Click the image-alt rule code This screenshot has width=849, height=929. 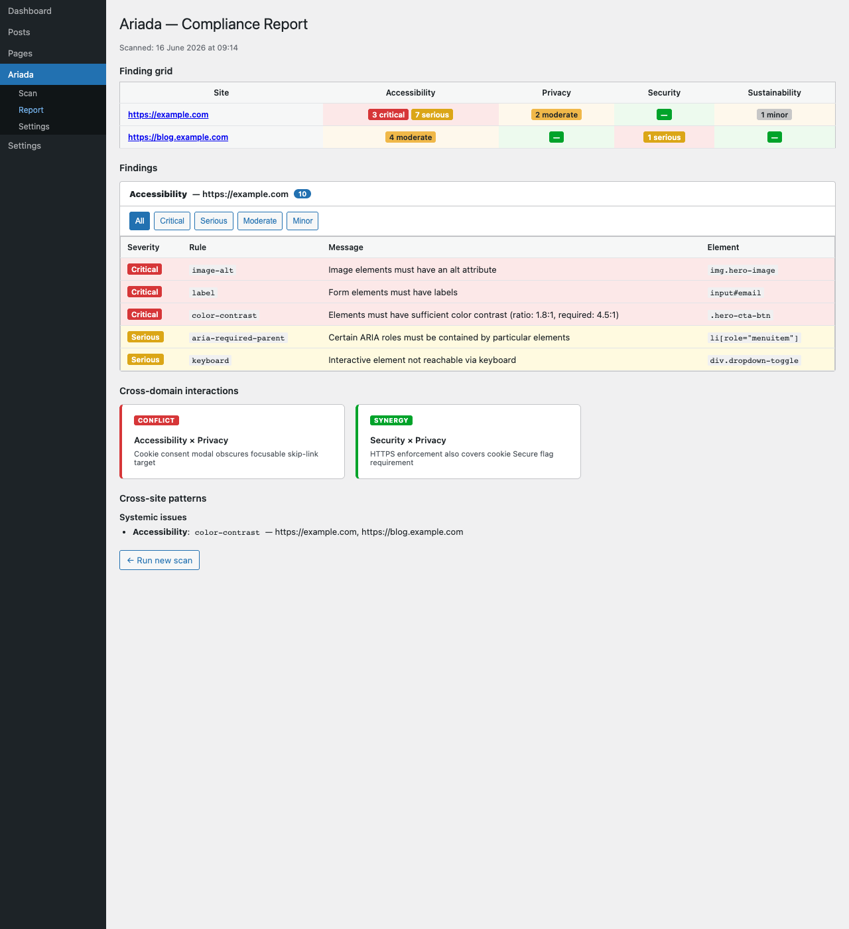coord(213,270)
